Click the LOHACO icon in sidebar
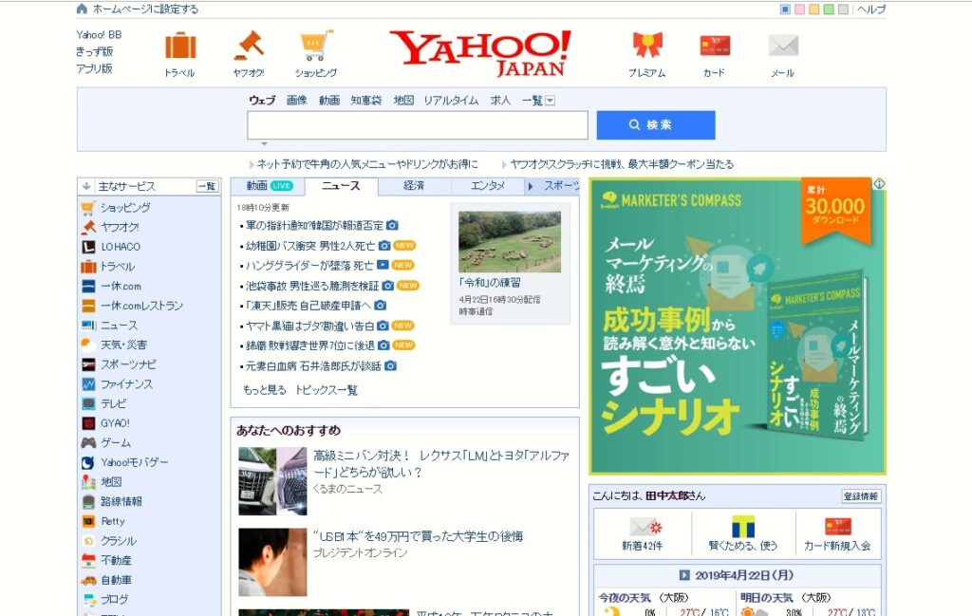The height and width of the screenshot is (616, 972). coord(88,247)
